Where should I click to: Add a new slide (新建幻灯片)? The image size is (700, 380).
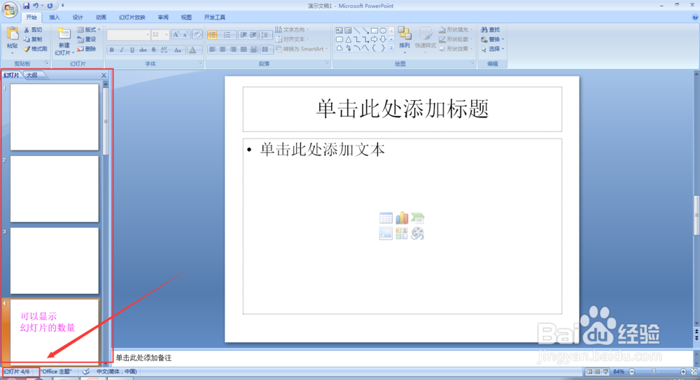[64, 41]
